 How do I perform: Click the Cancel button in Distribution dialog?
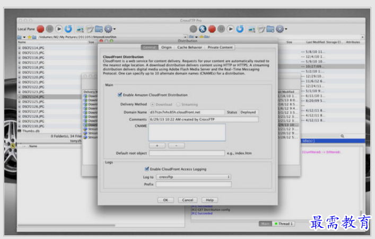(x=188, y=200)
